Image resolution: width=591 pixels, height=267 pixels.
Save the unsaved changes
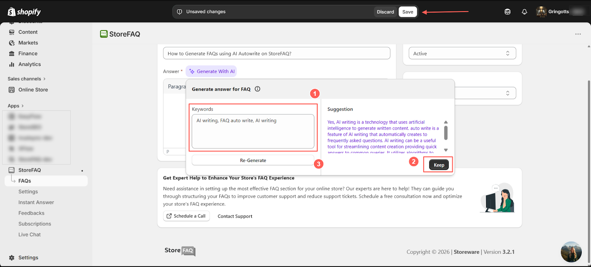[x=408, y=12]
